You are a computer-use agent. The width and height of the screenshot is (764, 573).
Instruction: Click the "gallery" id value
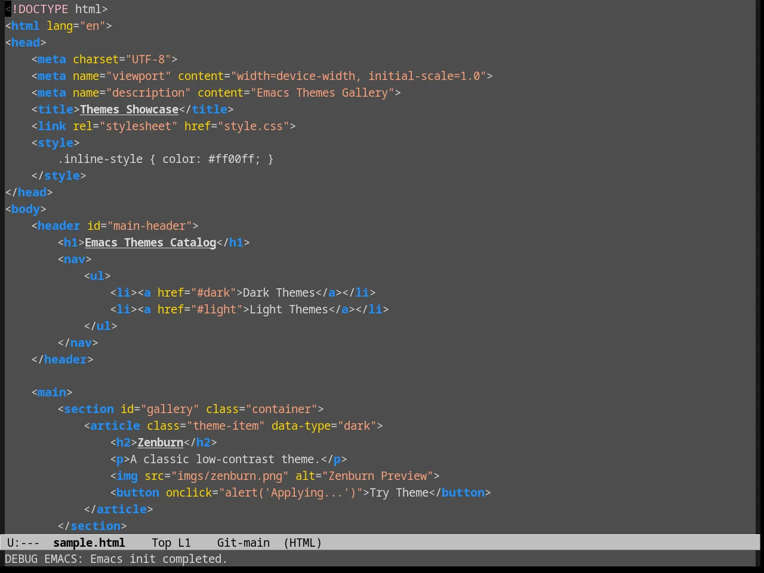170,409
